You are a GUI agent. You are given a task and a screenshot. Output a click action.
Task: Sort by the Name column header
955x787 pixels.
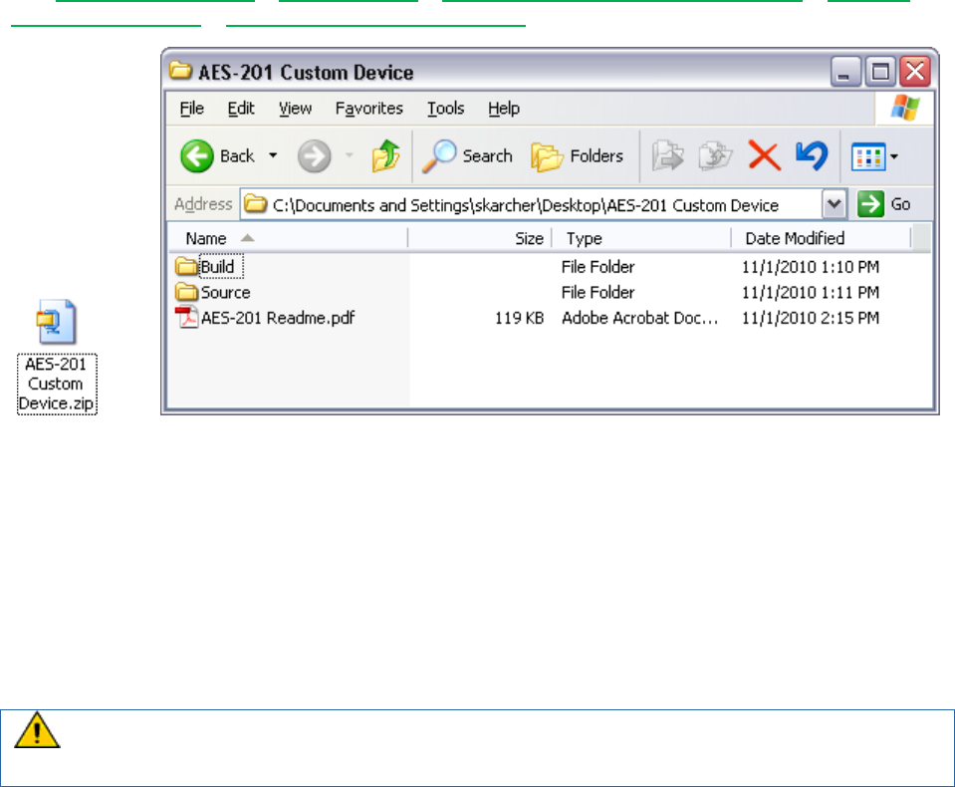coord(288,238)
